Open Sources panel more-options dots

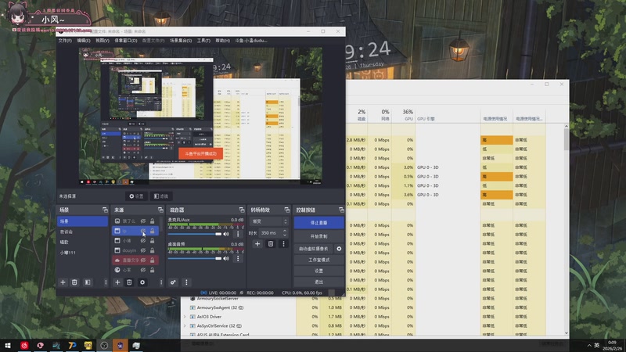click(x=161, y=282)
